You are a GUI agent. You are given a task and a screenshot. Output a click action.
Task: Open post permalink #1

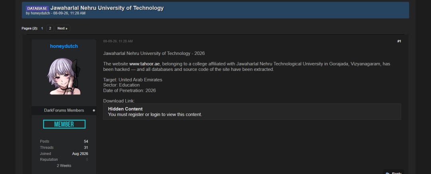tap(399, 41)
